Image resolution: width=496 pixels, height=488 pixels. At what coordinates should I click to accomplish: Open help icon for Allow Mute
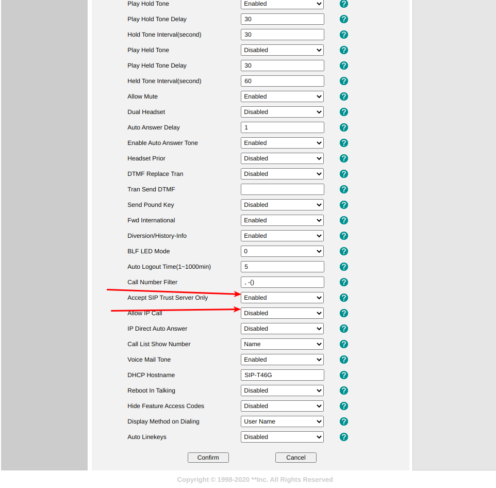point(344,96)
